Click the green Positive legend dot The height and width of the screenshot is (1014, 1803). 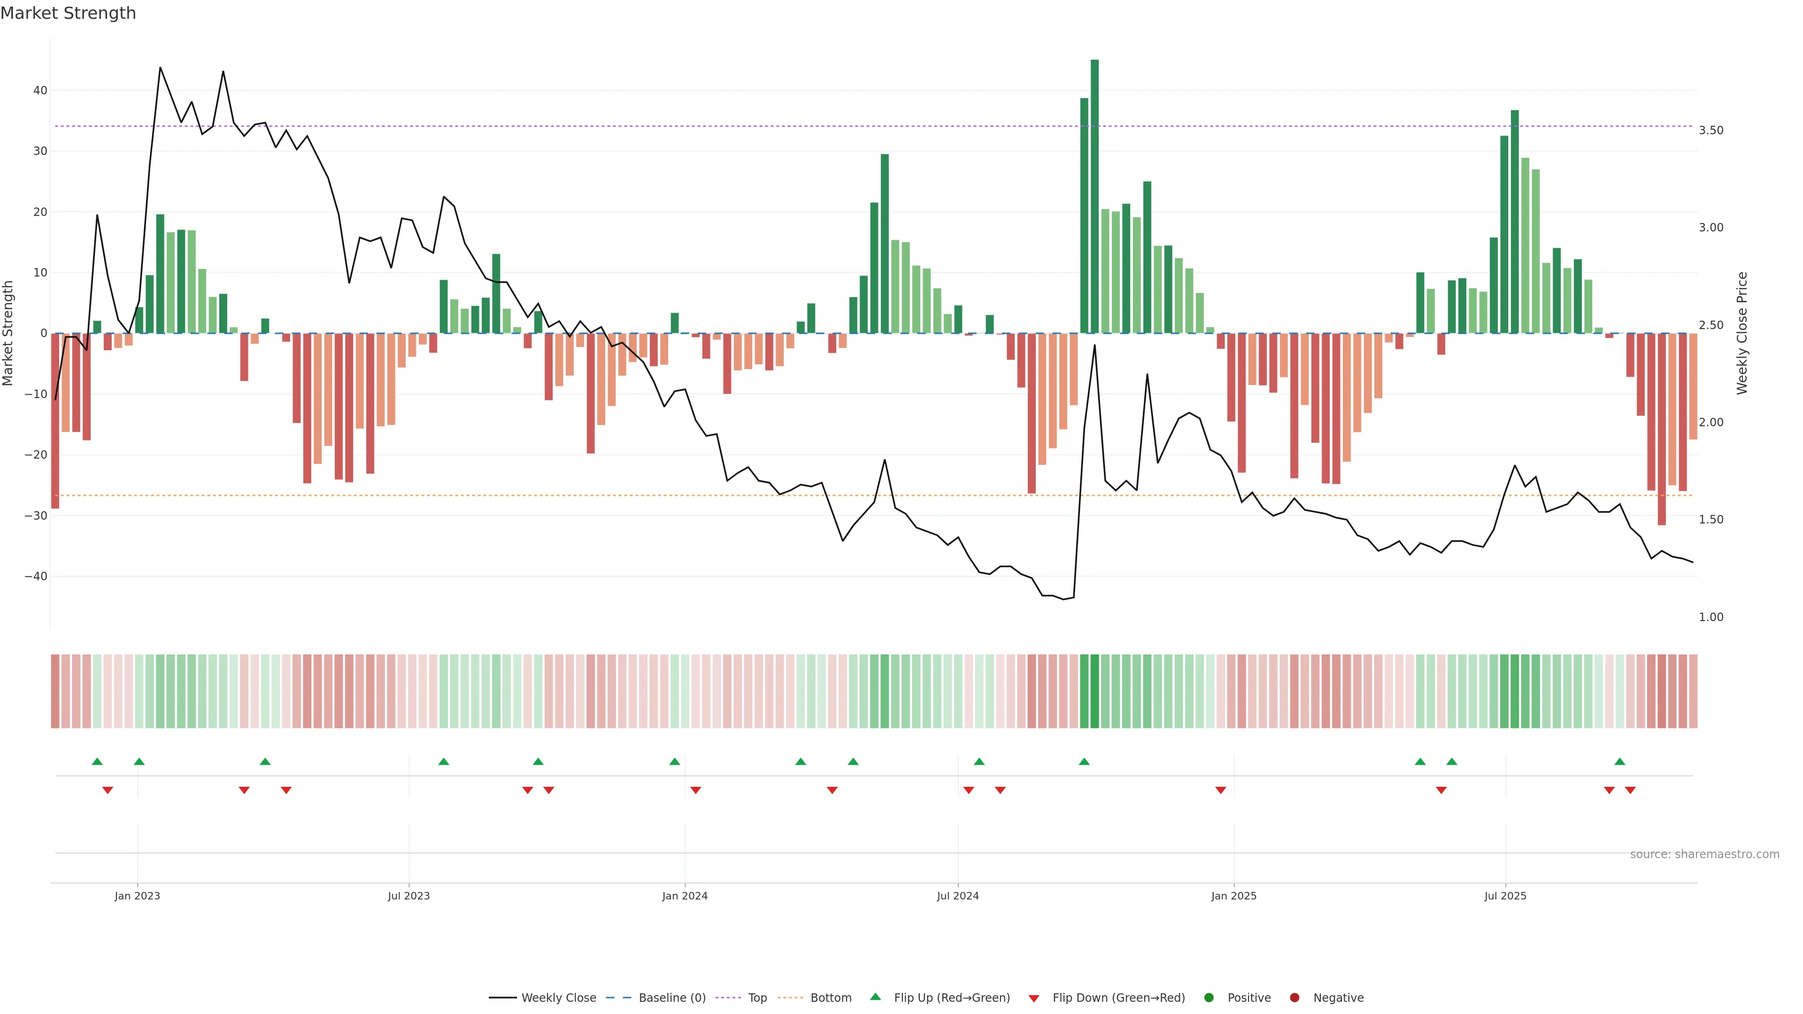1209,997
